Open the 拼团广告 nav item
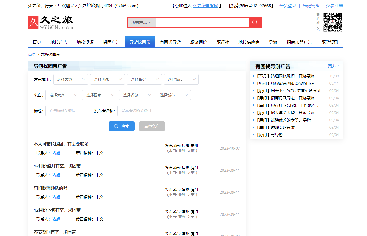Image resolution: width=367 pixels, height=236 pixels. pyautogui.click(x=112, y=42)
